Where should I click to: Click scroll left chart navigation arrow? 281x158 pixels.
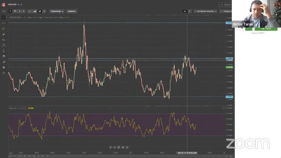[110, 147]
